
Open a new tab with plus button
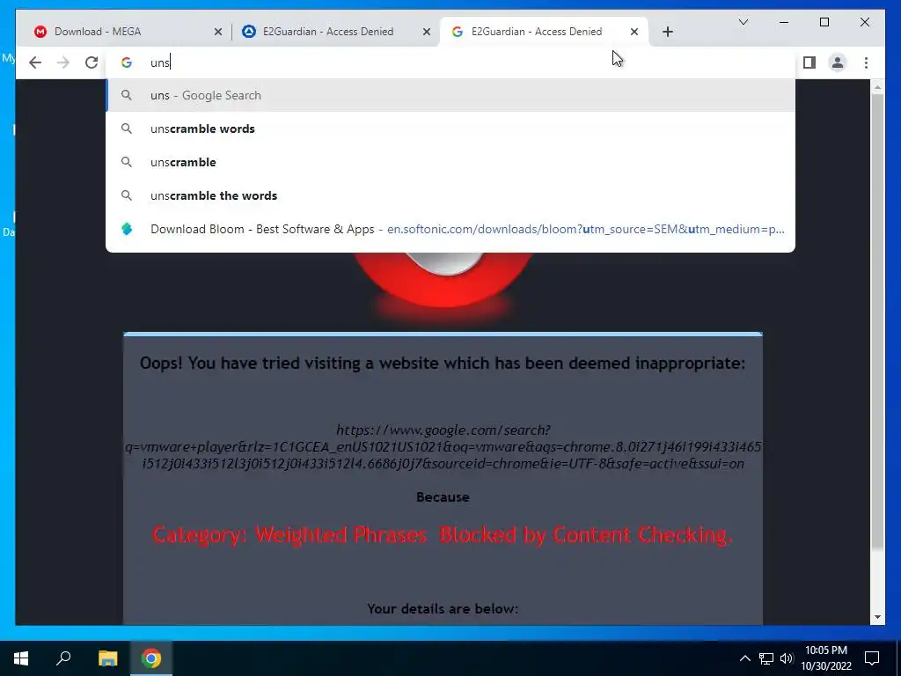tap(667, 32)
